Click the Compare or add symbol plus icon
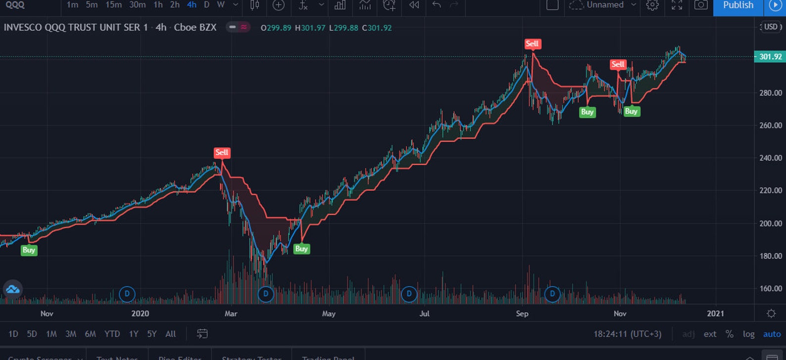 (279, 5)
